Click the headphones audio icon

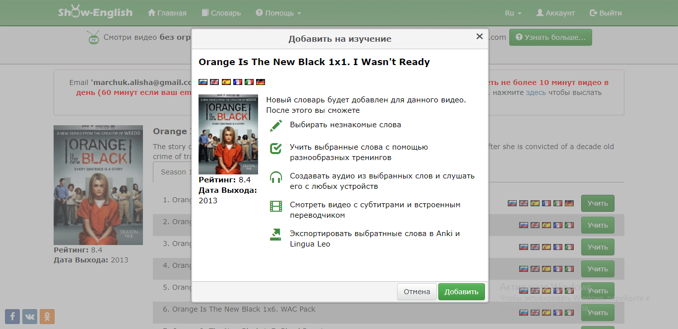[x=275, y=177]
